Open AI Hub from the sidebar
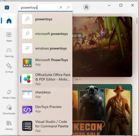Viewport: 139px width, 136px height. [9, 68]
